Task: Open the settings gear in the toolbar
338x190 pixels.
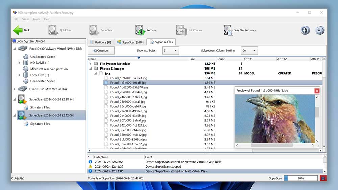Action: 320,30
